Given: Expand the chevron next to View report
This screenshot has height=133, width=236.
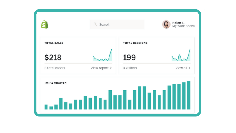Looking at the screenshot, I should pyautogui.click(x=111, y=68).
